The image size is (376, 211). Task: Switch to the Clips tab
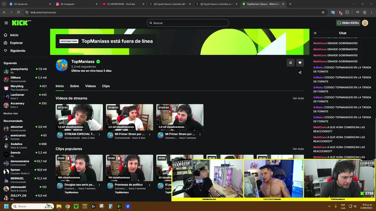106,86
